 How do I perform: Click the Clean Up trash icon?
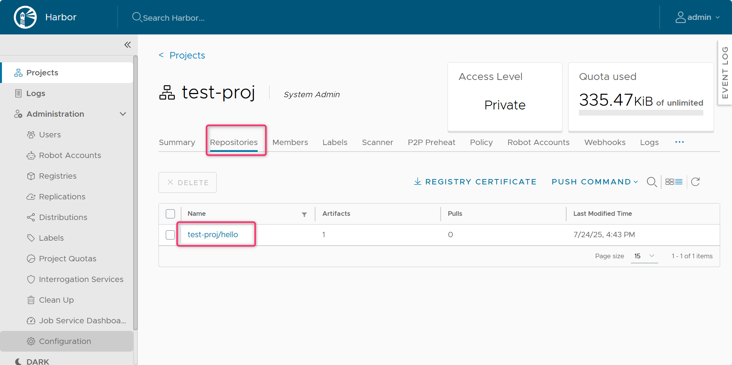coord(31,300)
